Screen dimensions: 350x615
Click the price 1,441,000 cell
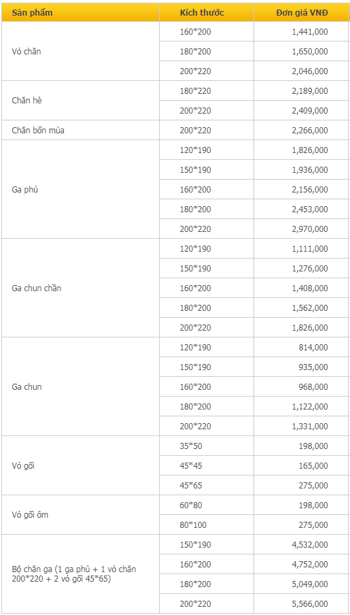(301, 32)
